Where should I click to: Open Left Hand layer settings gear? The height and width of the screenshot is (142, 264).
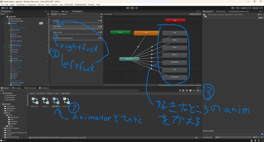pos(101,26)
